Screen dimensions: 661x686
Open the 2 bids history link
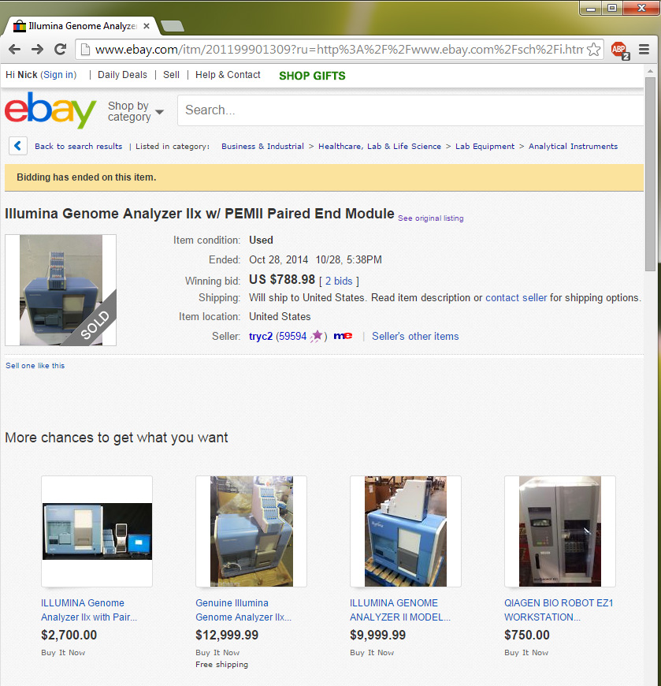[x=339, y=281]
